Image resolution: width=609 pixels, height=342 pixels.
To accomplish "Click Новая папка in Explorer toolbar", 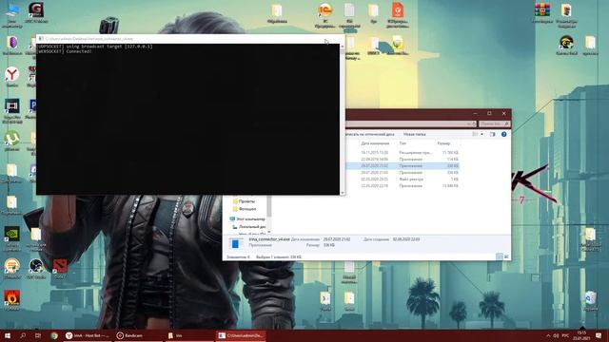I will 415,134.
